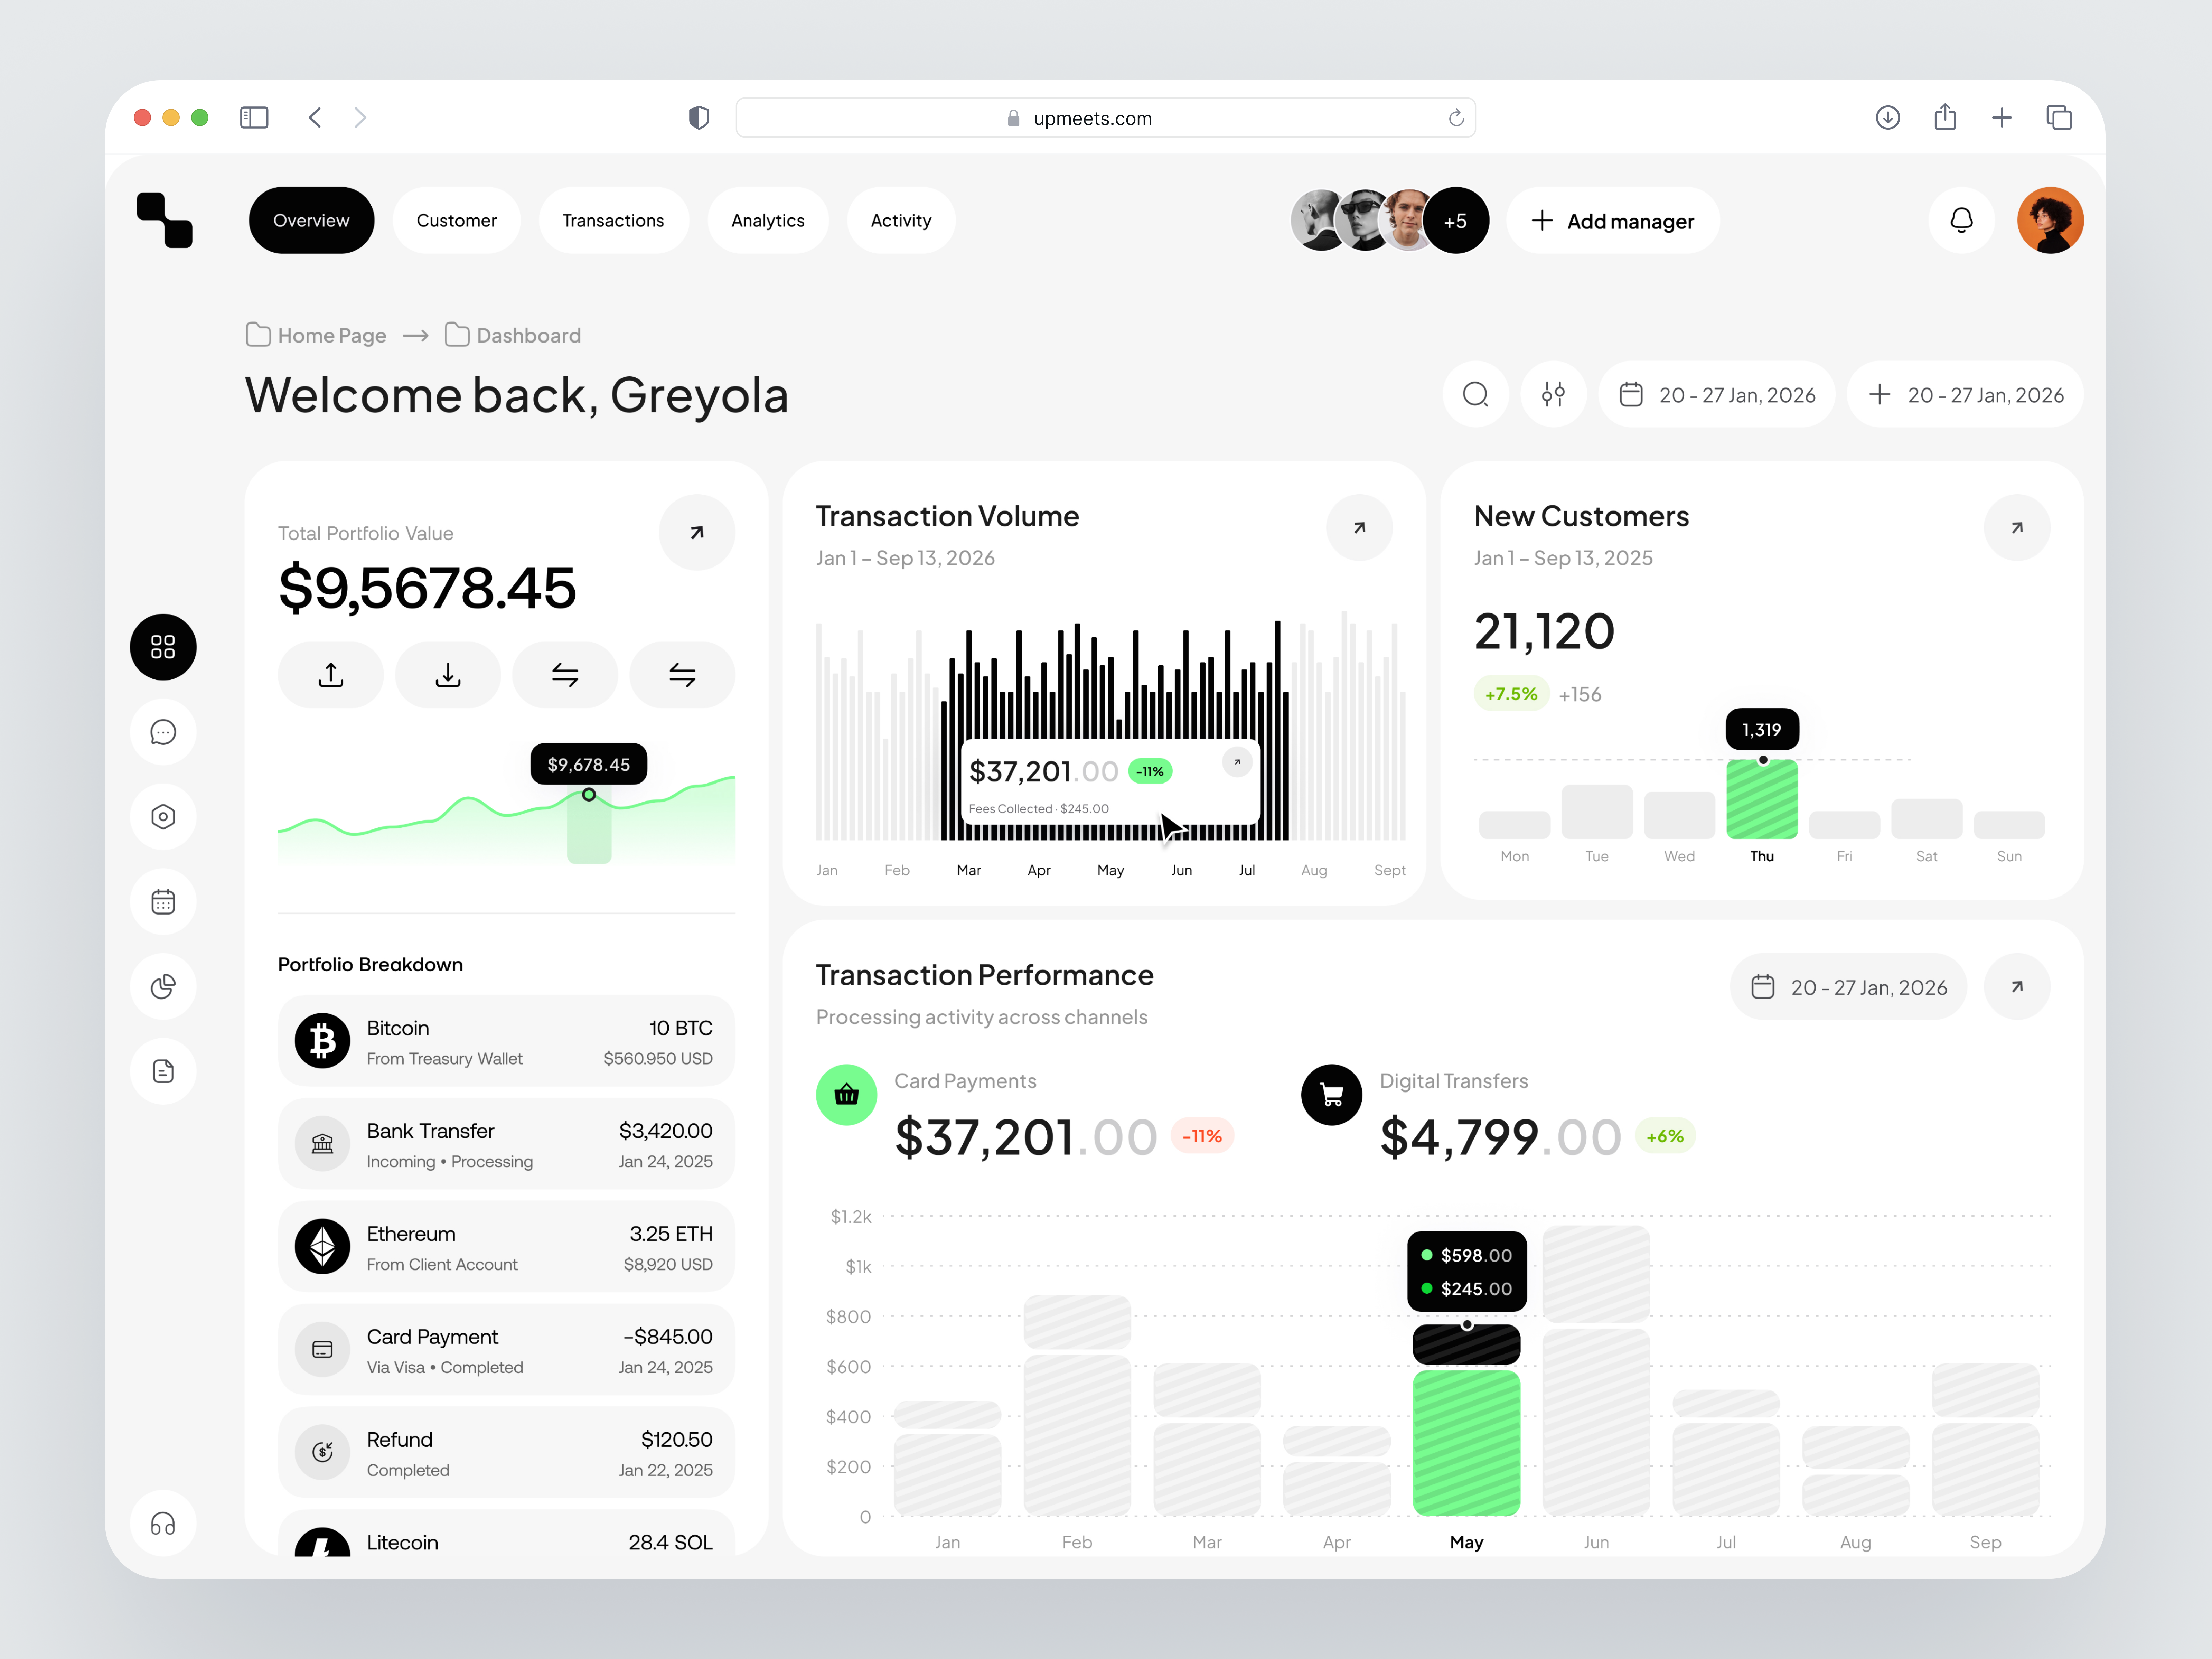The height and width of the screenshot is (1659, 2212).
Task: Open the chat messages sidebar icon
Action: (163, 732)
